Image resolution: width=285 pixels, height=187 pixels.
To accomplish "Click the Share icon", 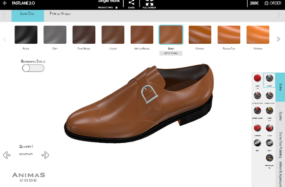I will pyautogui.click(x=131, y=4).
